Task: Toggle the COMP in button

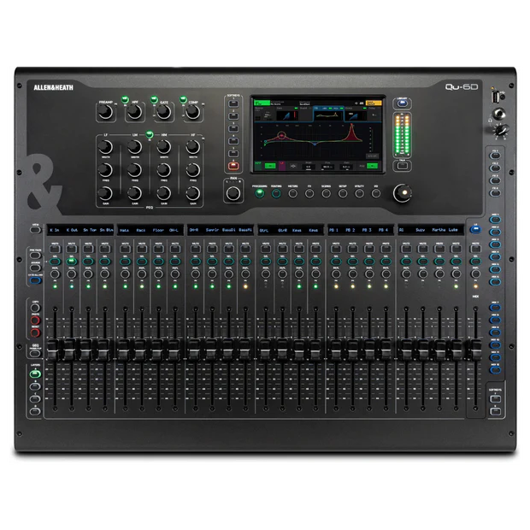Action: [181, 97]
